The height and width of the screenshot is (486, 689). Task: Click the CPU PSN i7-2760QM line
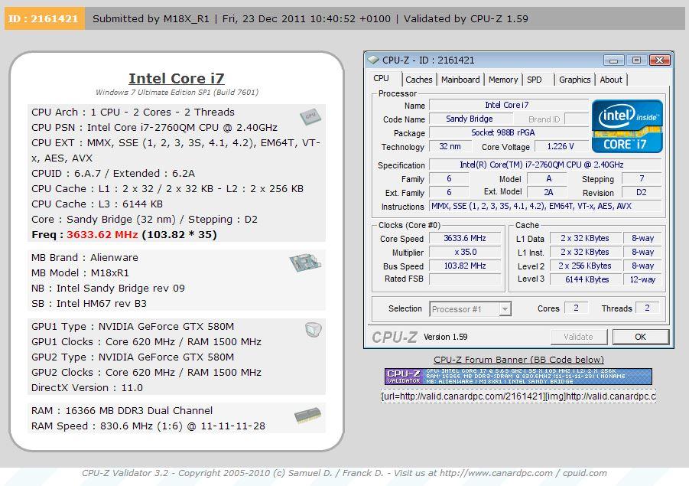[x=154, y=128]
